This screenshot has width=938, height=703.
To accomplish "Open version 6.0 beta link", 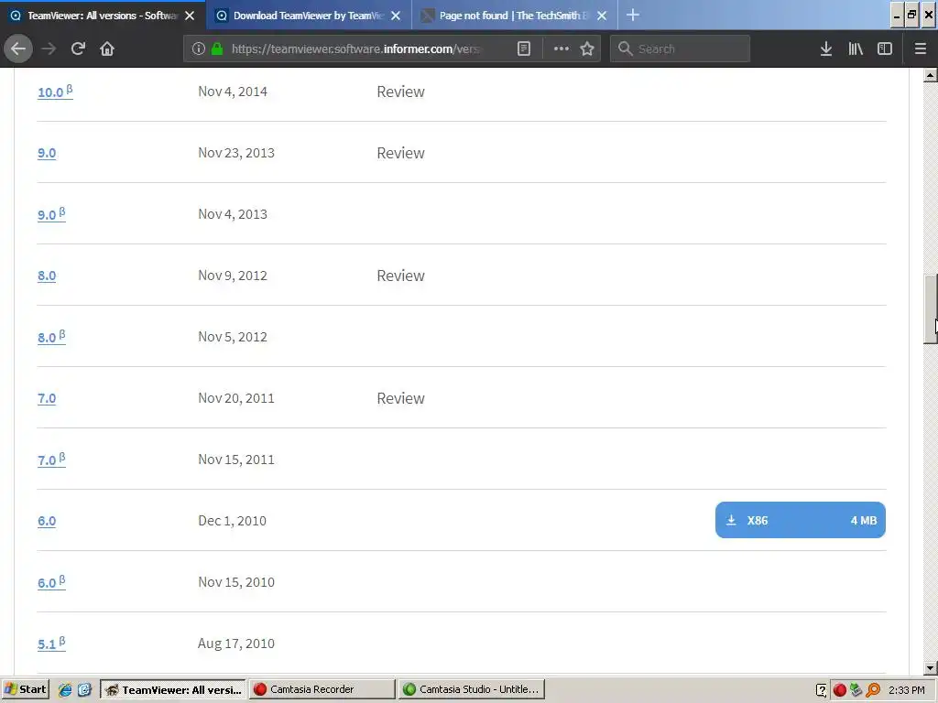I will pyautogui.click(x=51, y=581).
